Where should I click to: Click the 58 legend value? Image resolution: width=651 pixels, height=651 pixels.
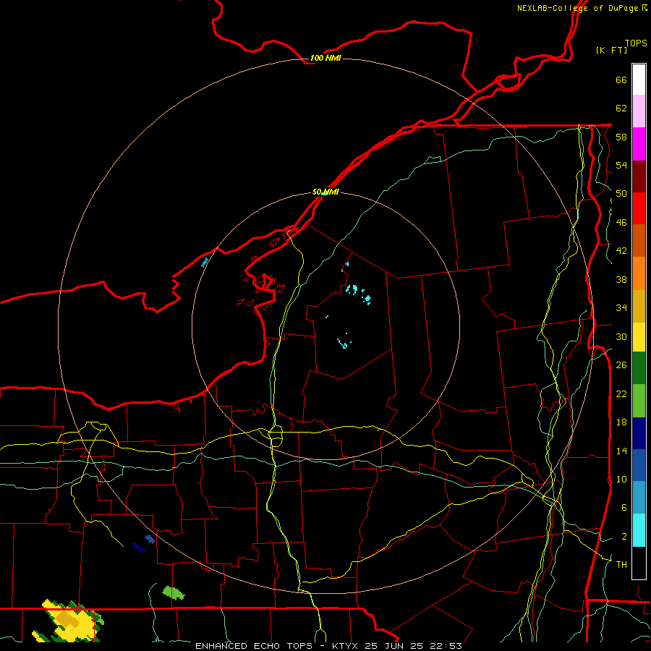(621, 137)
